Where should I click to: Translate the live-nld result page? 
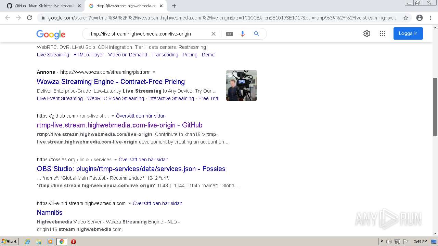157,203
